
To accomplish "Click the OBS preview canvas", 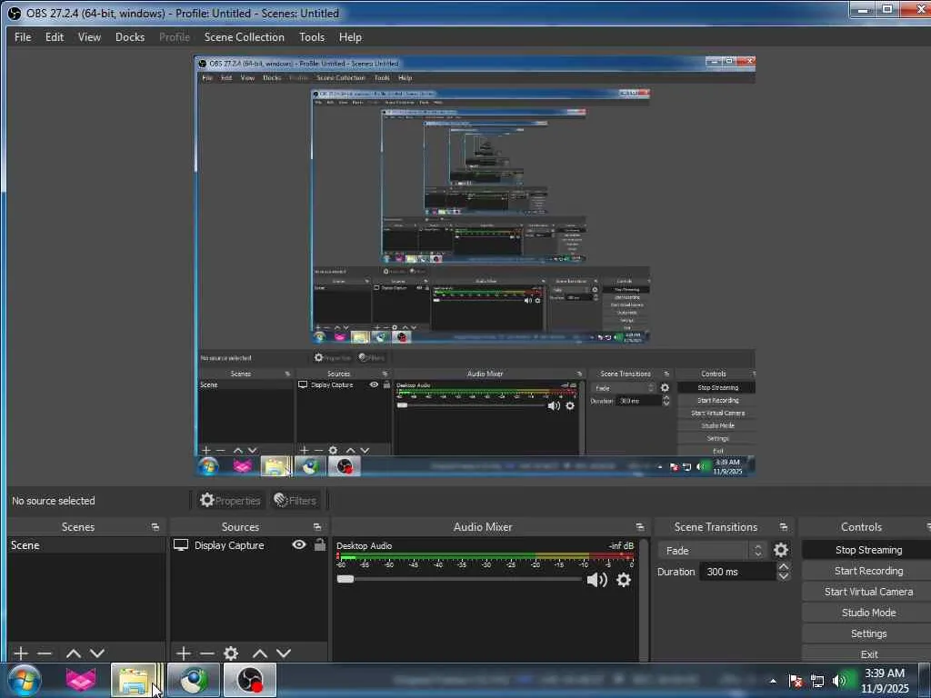I will (475, 266).
